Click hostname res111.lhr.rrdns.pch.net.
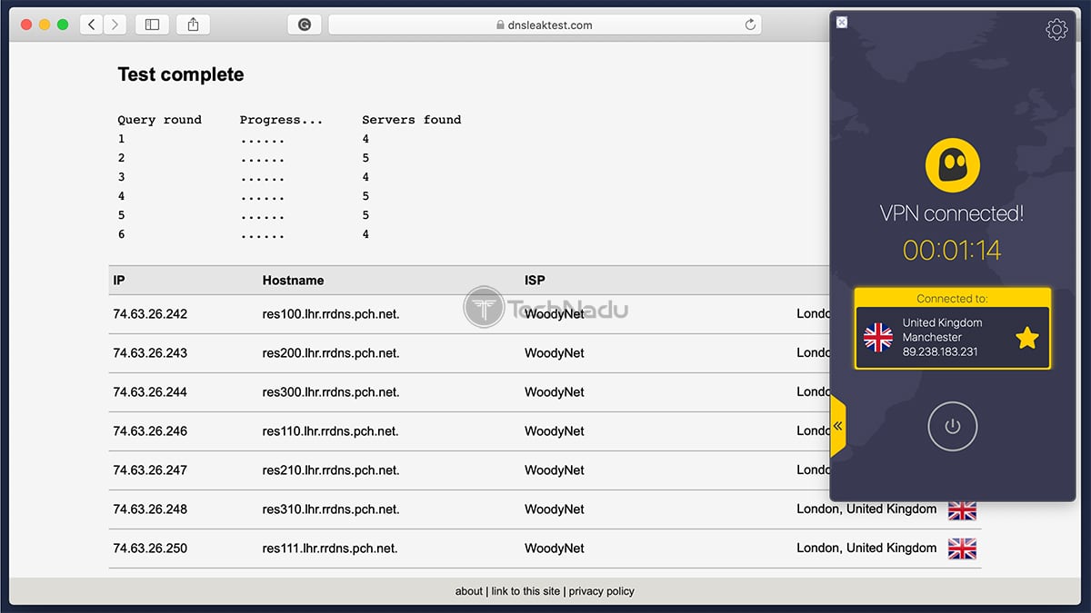The image size is (1091, 613). 330,549
